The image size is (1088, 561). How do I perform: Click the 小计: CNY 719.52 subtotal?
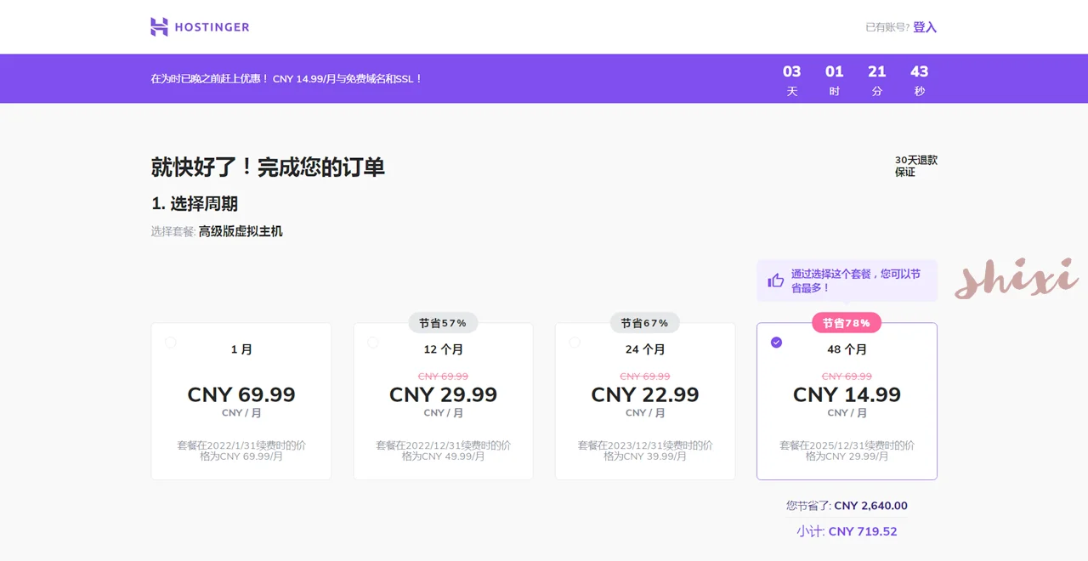[x=847, y=531]
